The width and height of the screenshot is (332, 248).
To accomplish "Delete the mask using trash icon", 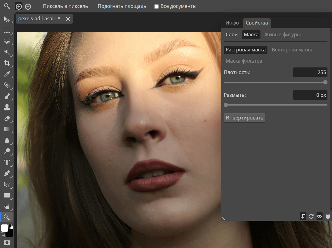I will pos(328,216).
